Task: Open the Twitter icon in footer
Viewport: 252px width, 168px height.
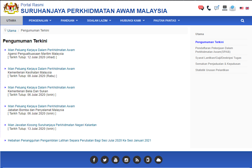Action: [x=105, y=160]
